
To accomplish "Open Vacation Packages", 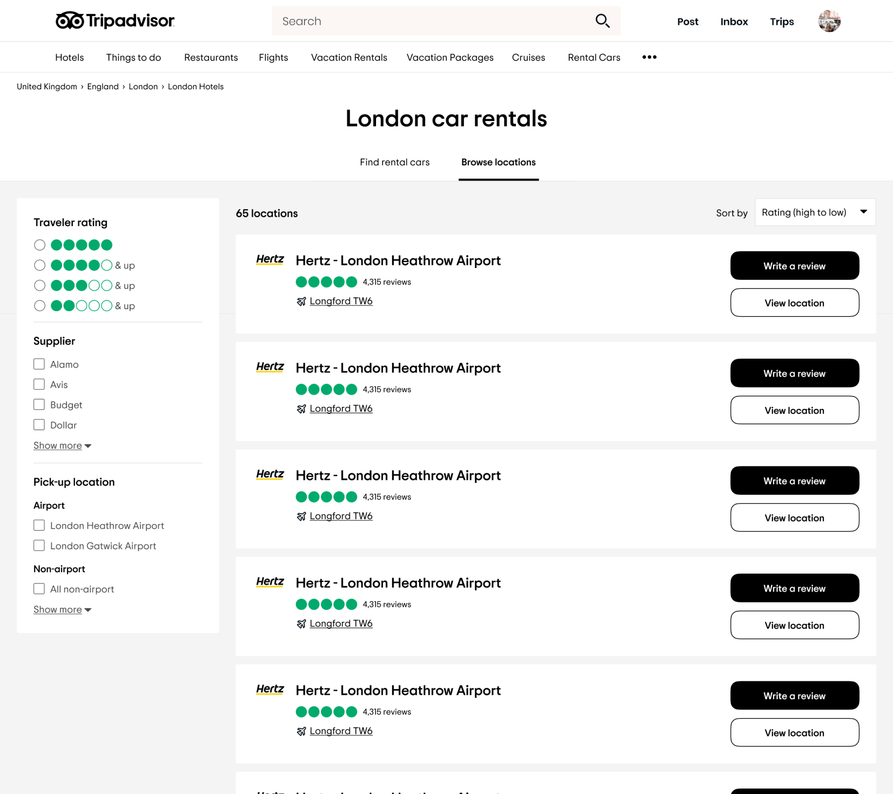I will tap(450, 58).
